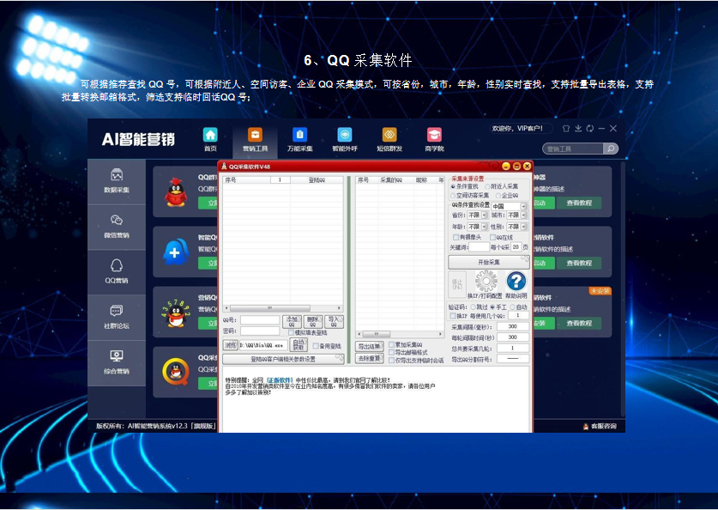Go to the 短信群发 tab
This screenshot has height=510, width=718.
coord(389,140)
